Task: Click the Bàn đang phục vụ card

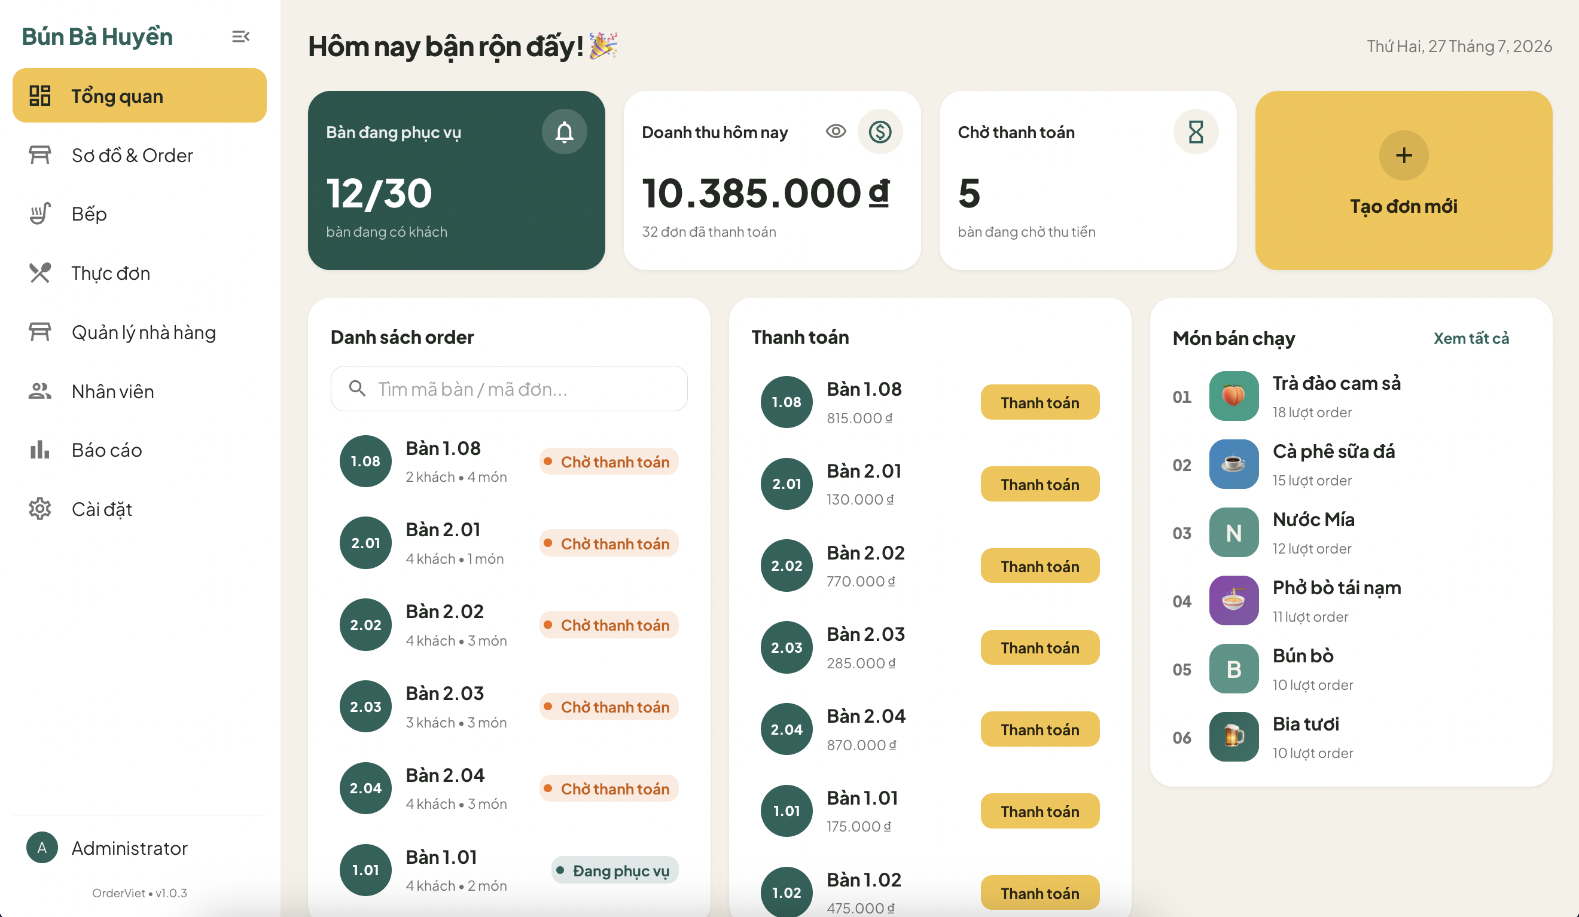Action: (456, 181)
